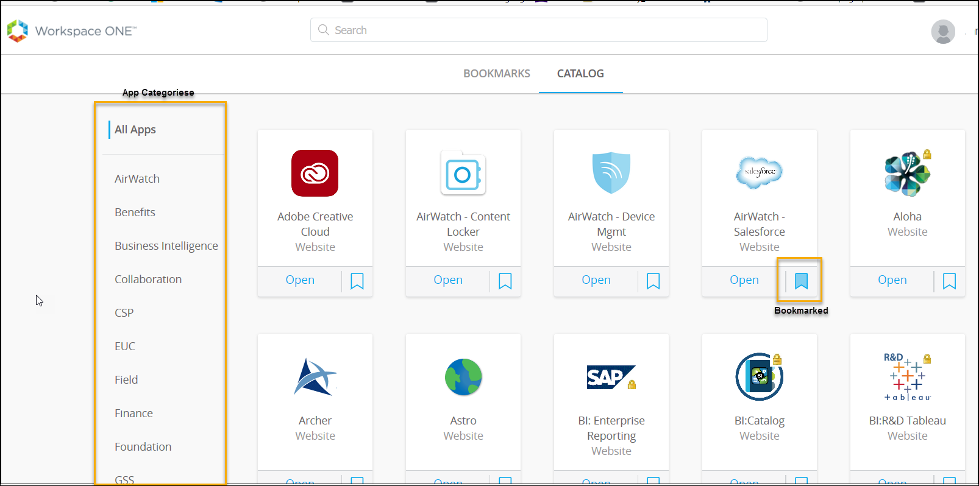Viewport: 979px width, 486px height.
Task: Select the CSP category
Action: tap(124, 313)
